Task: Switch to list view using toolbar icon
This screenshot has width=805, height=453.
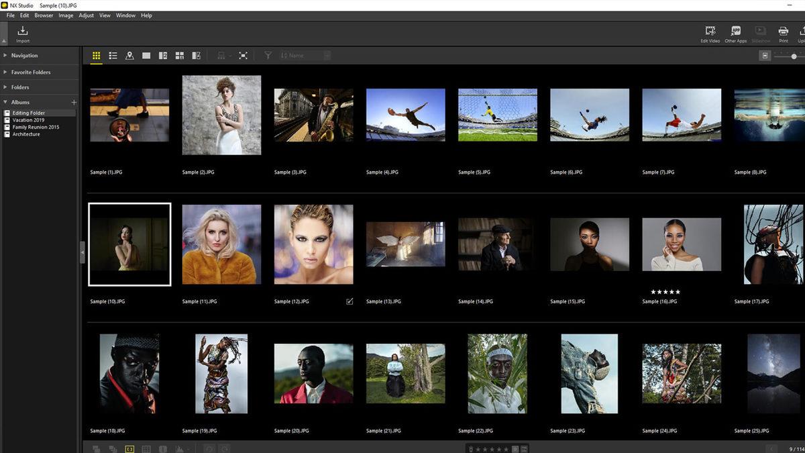Action: tap(113, 56)
